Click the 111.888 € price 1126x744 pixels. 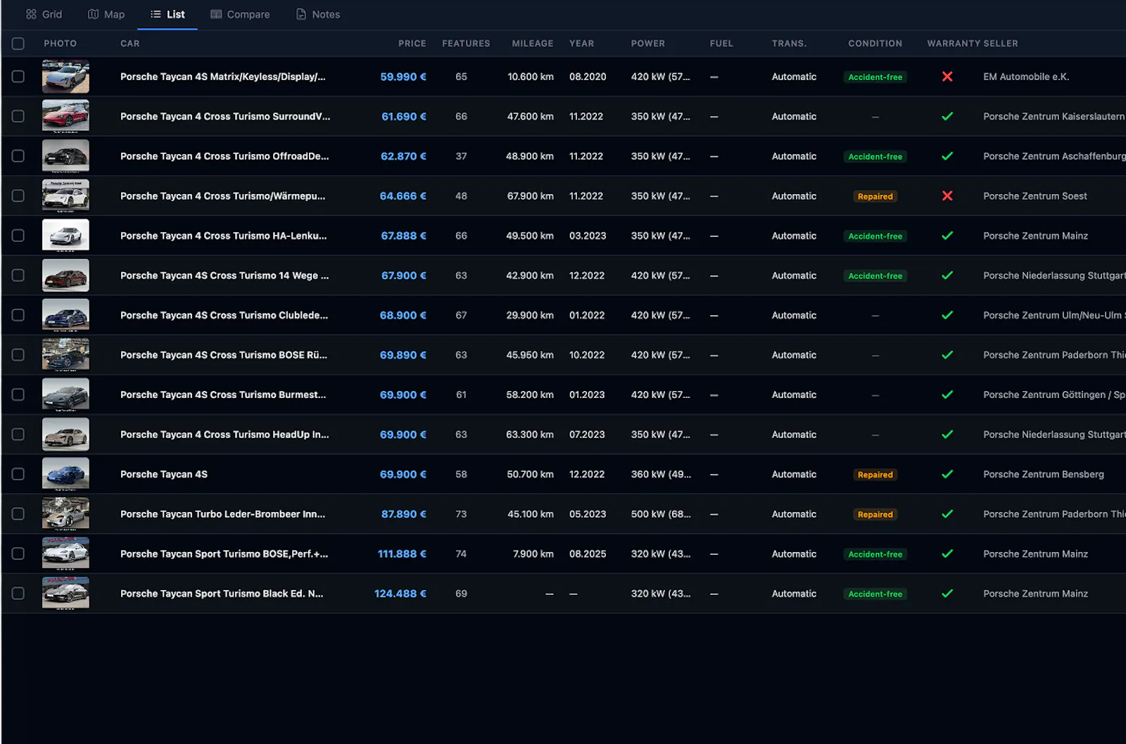(402, 553)
